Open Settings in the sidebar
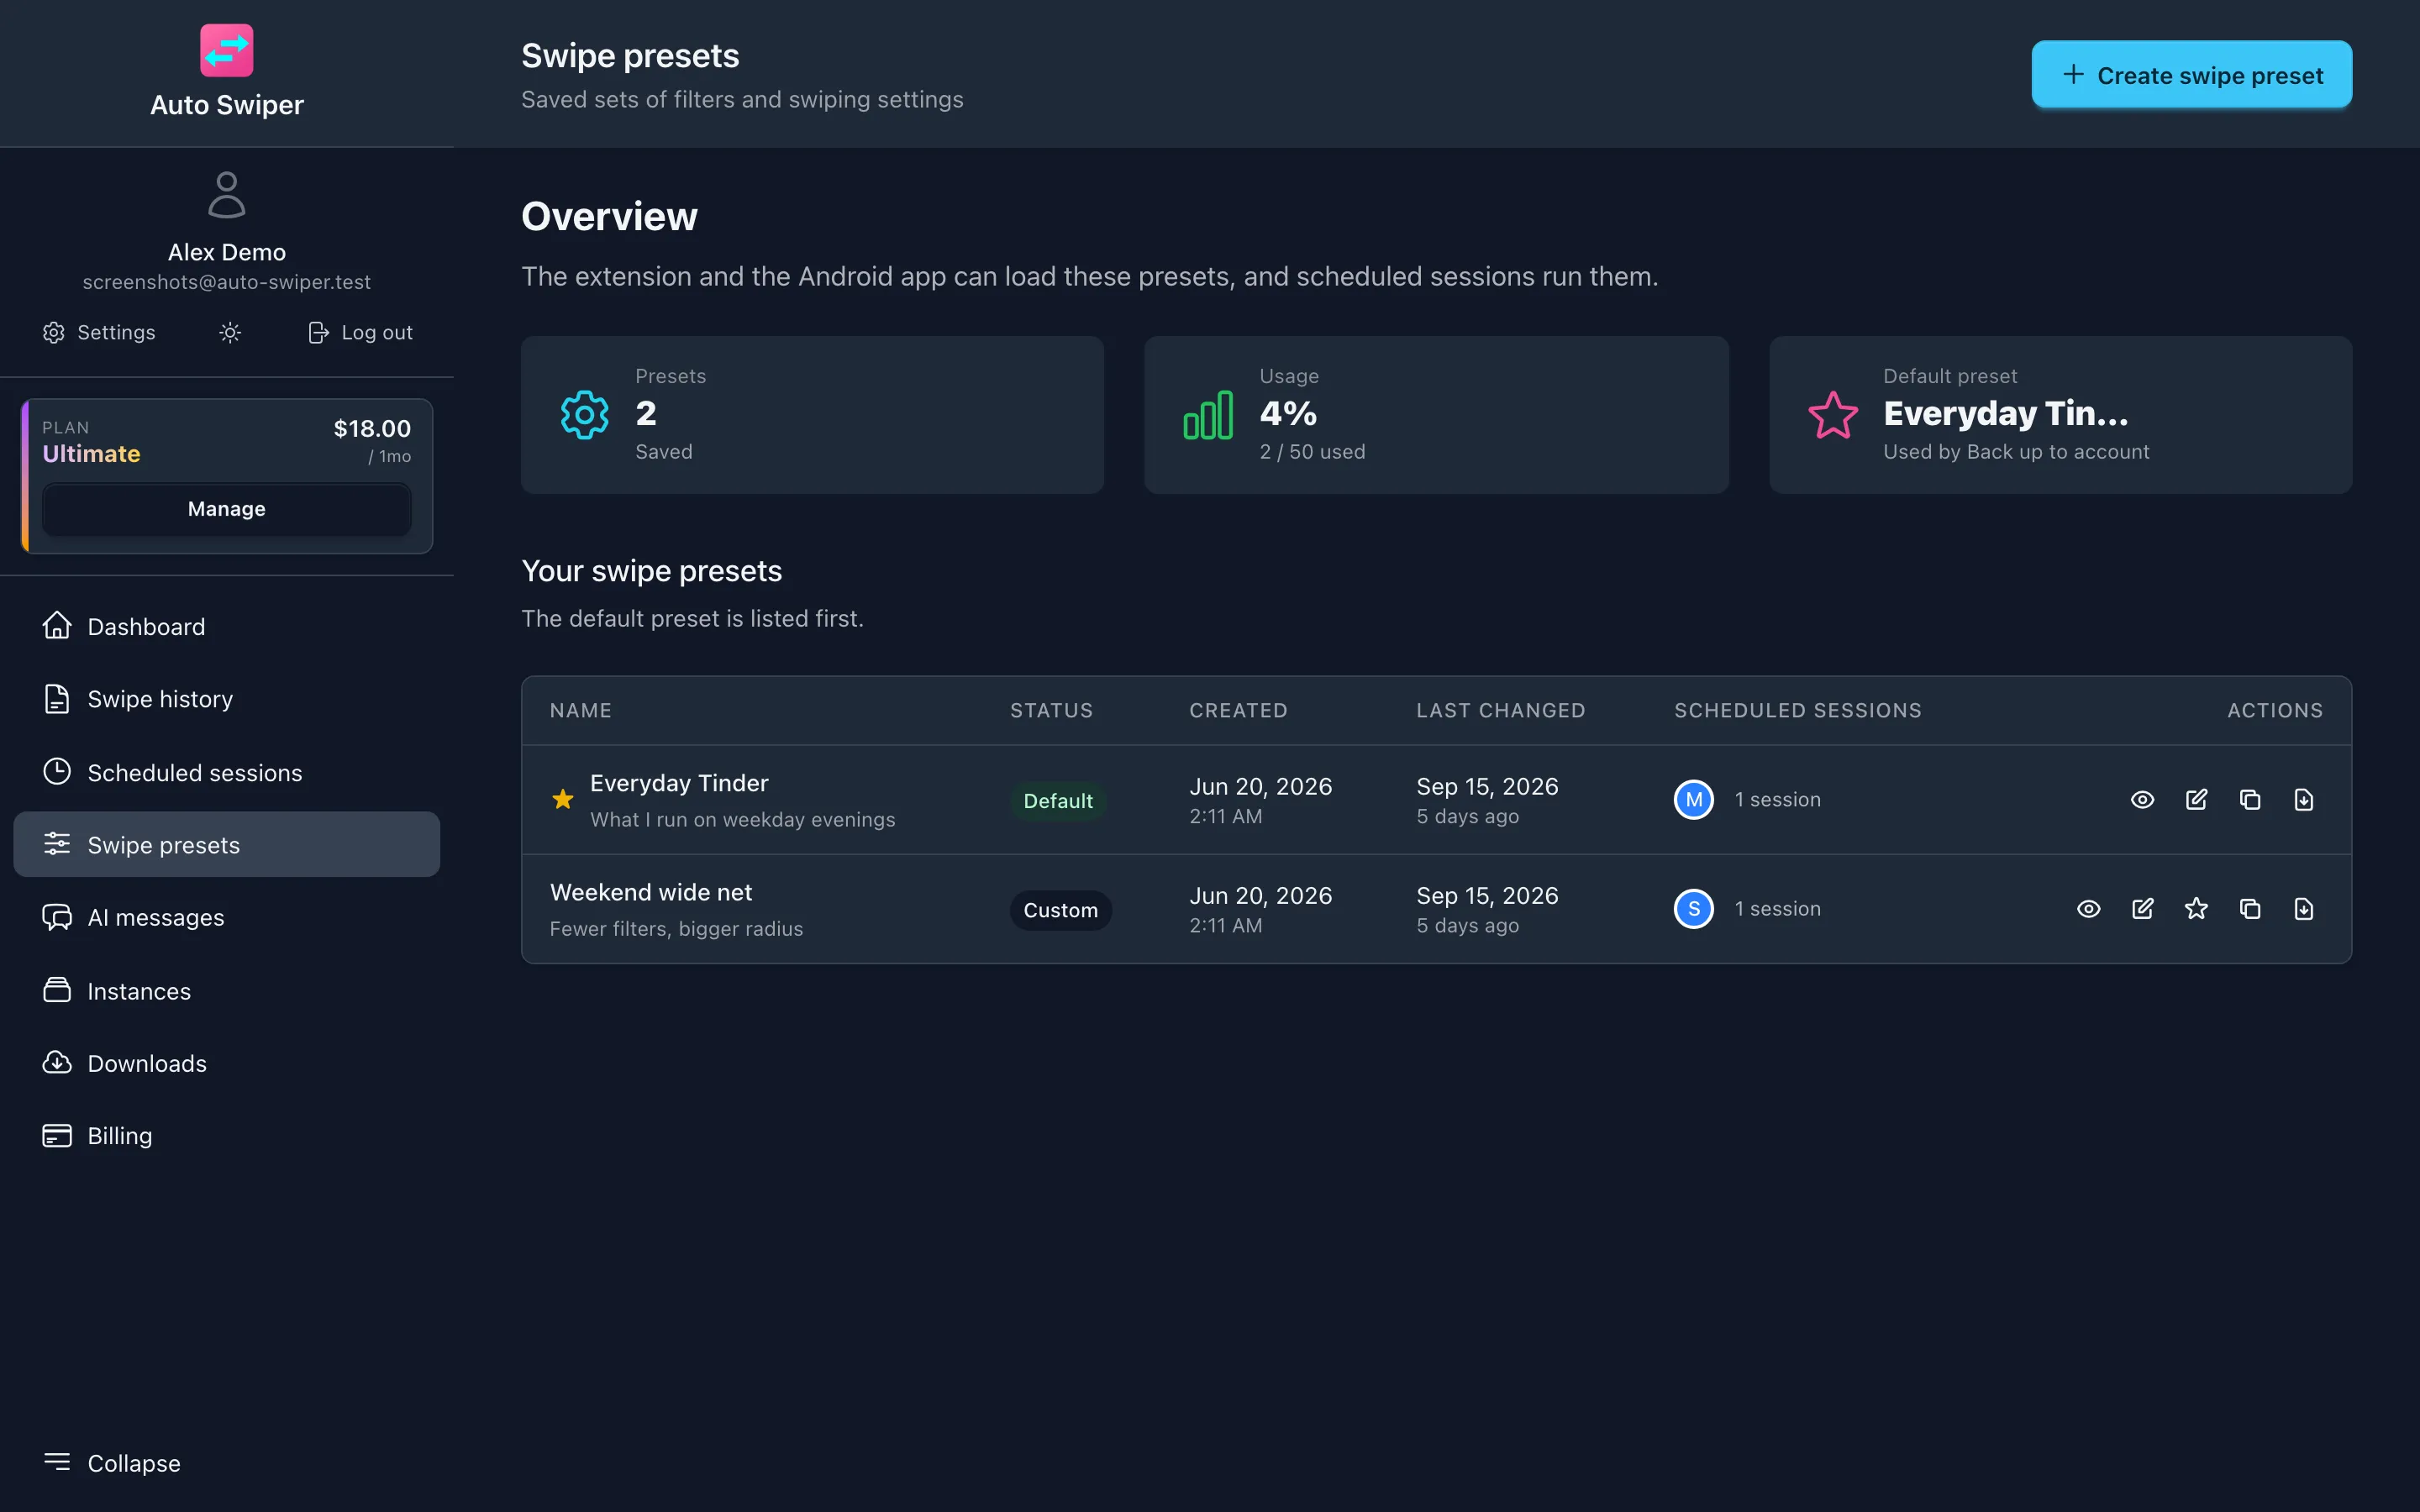2420x1512 pixels. (99, 332)
